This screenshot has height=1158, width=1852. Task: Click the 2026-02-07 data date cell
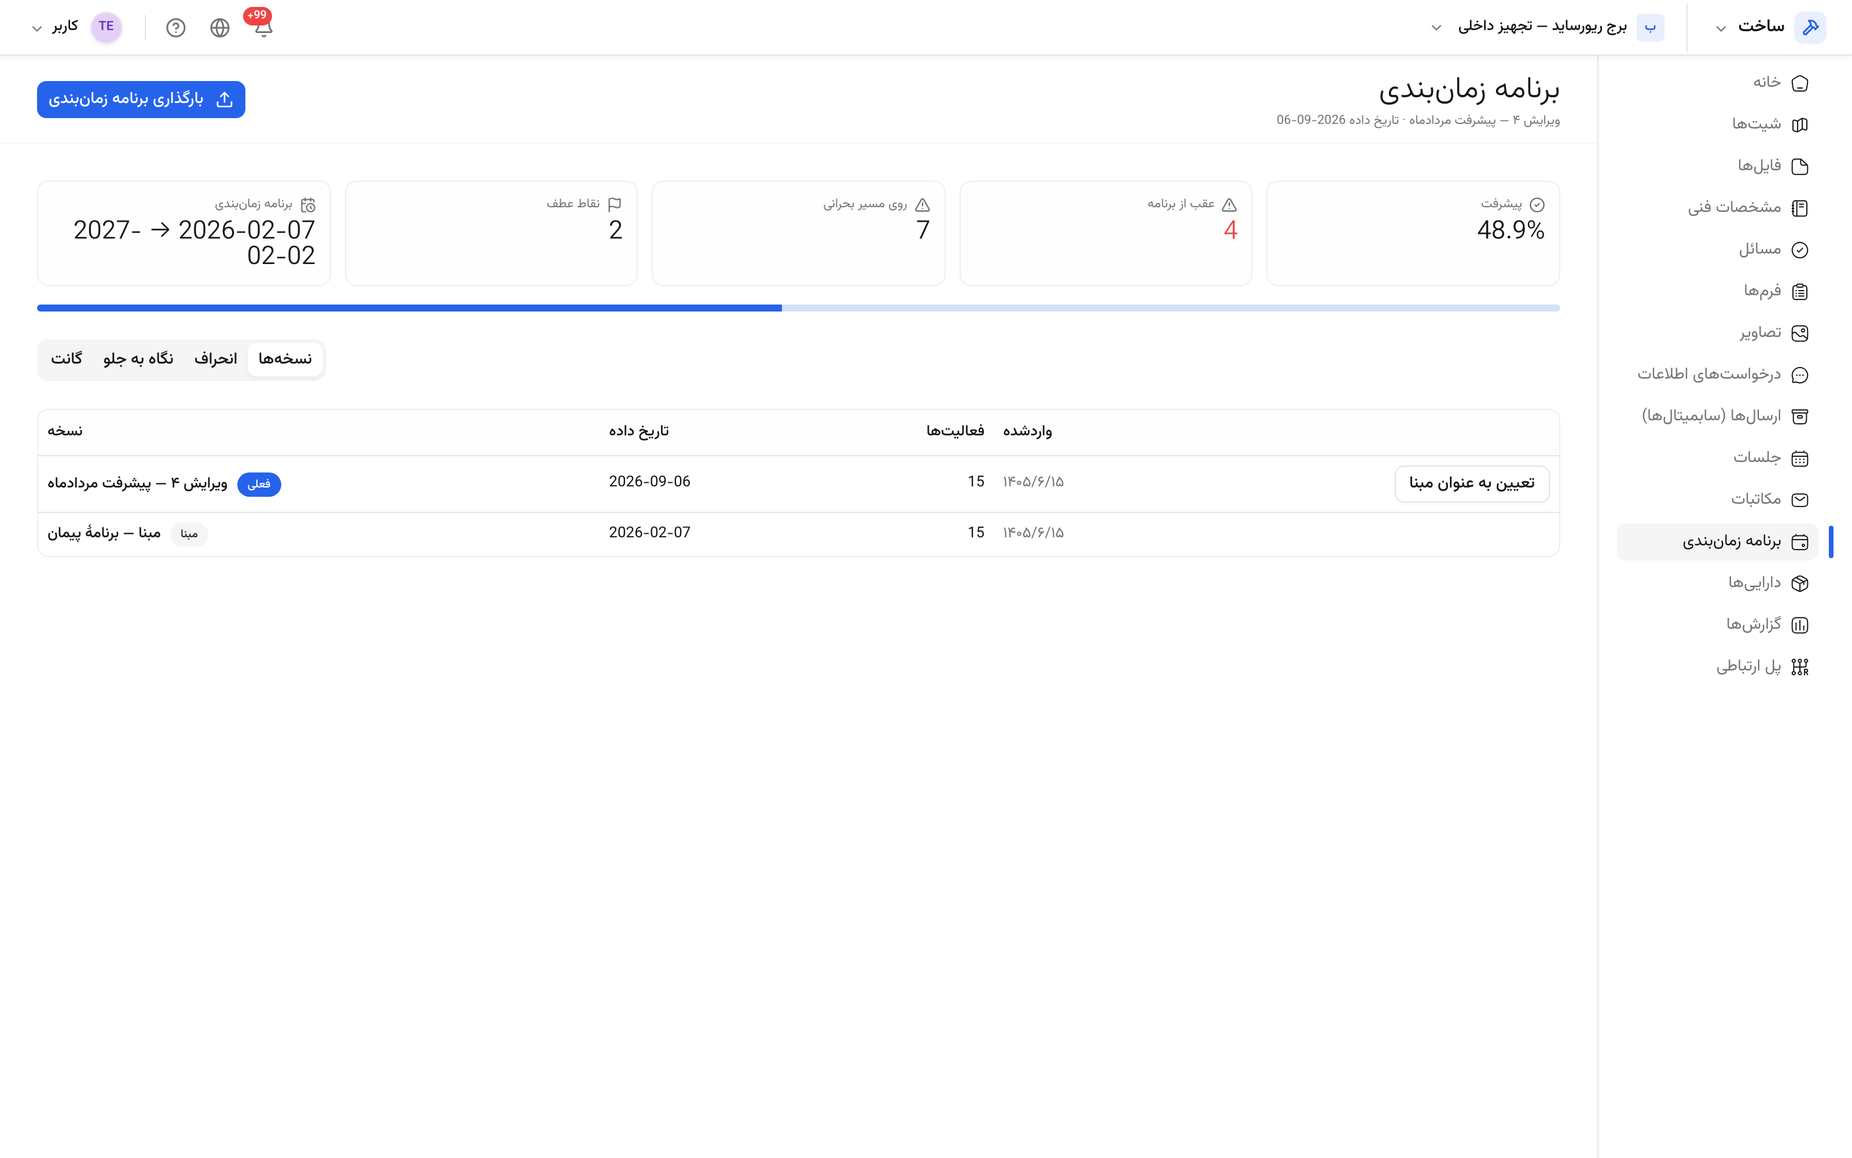click(650, 532)
